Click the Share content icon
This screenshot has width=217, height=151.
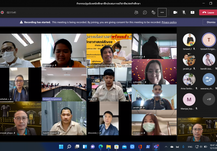click(x=192, y=13)
